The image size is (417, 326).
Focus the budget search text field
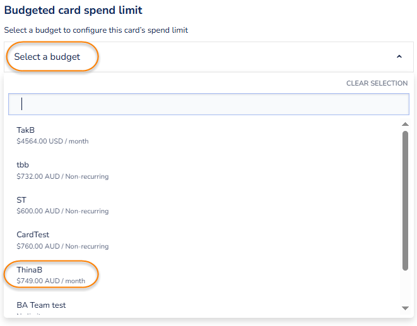(x=208, y=104)
